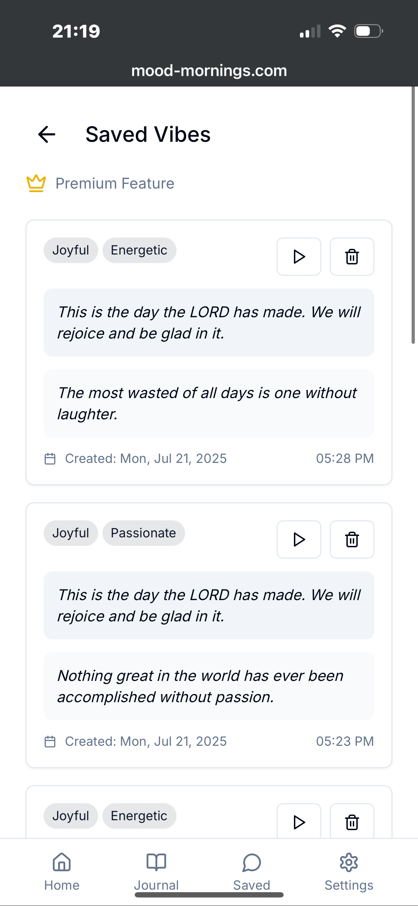Select the laughter quote box
Image resolution: width=418 pixels, height=906 pixels.
(x=209, y=403)
